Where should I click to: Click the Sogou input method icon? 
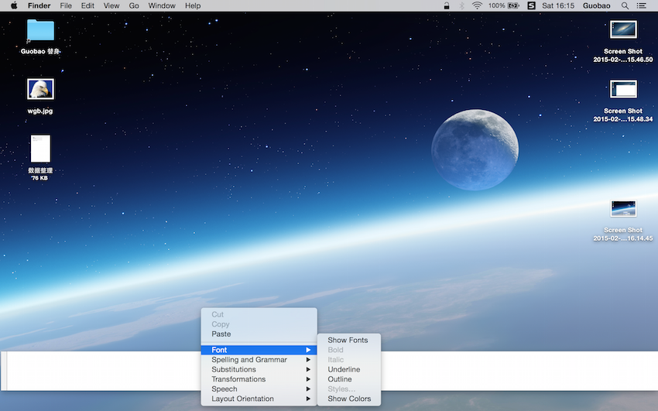(531, 5)
